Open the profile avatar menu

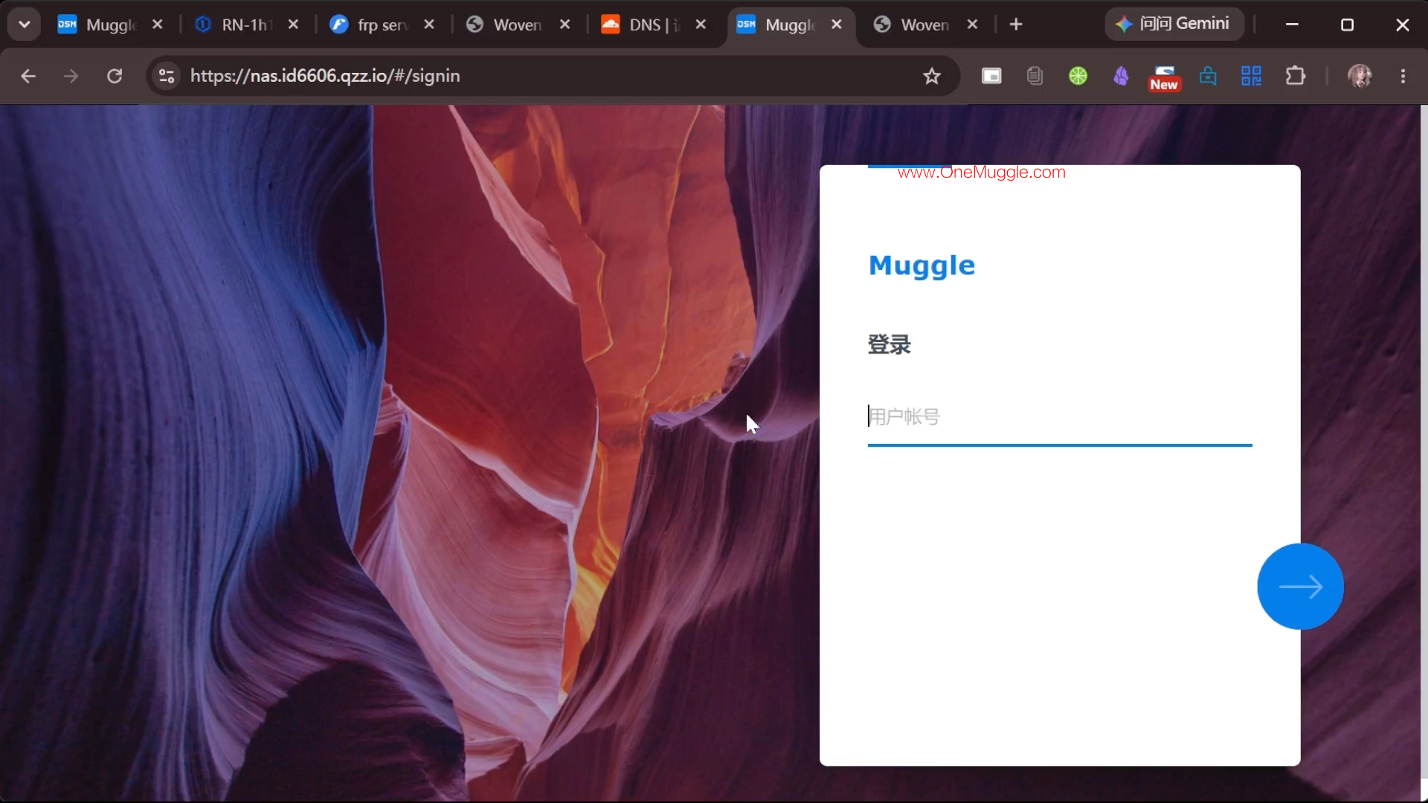tap(1360, 76)
